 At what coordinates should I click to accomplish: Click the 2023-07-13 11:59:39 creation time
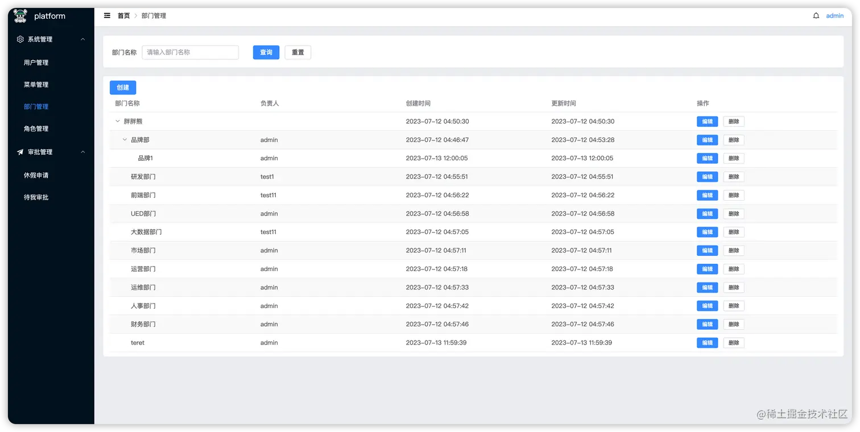pos(436,343)
